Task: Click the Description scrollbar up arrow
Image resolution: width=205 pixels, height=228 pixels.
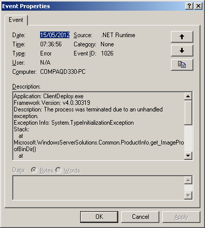Action: coord(188,96)
